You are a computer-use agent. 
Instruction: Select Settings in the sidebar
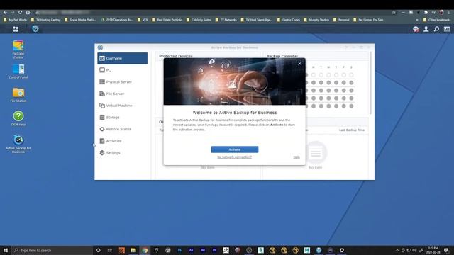point(123,153)
